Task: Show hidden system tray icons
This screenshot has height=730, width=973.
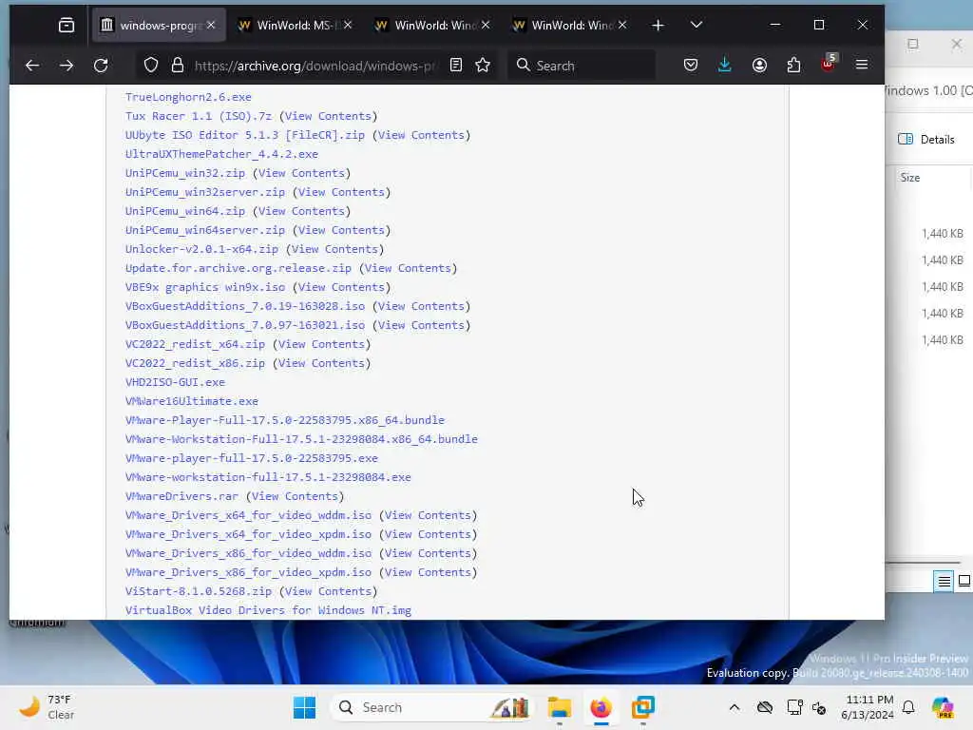Action: tap(735, 707)
